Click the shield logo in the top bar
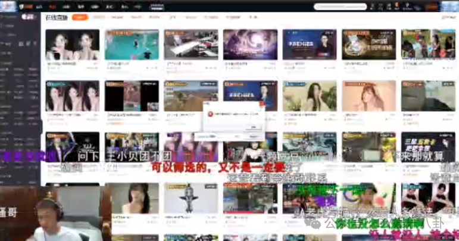 point(21,7)
